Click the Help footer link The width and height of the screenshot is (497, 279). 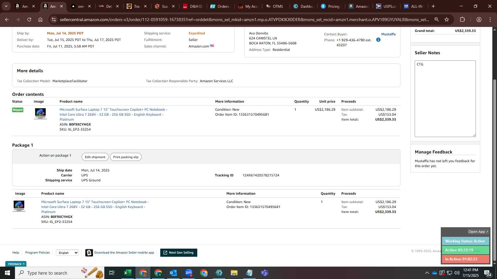tap(16, 253)
